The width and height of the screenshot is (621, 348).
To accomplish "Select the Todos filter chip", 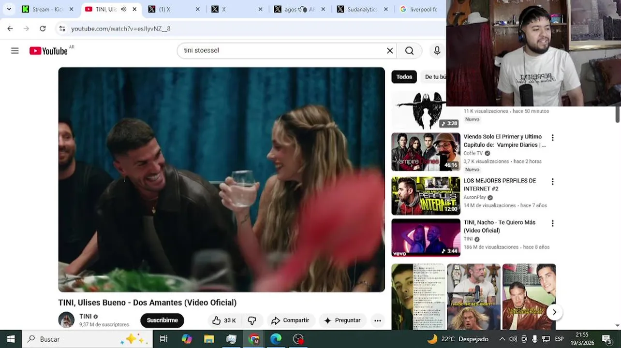I will tap(404, 77).
